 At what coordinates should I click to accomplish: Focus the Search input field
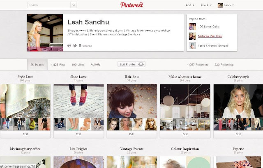point(49,5)
